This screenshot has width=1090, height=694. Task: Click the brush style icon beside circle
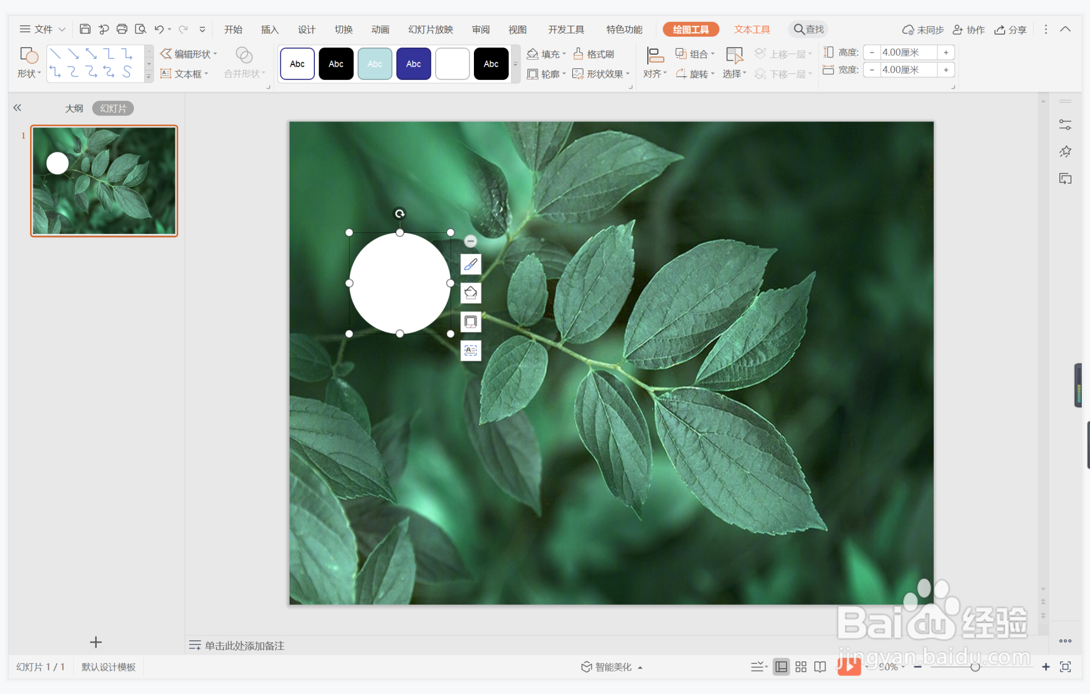tap(471, 265)
